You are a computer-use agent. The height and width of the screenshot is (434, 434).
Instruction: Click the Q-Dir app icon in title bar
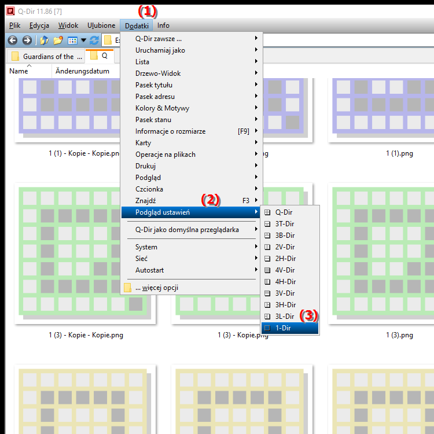pyautogui.click(x=10, y=11)
